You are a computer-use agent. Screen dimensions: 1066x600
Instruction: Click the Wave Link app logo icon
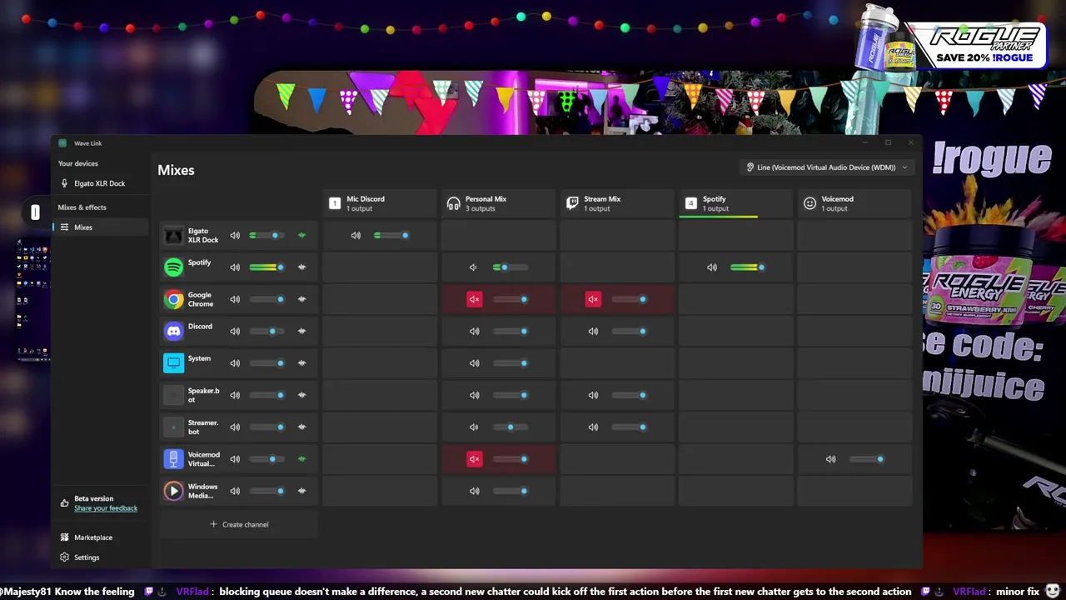62,143
